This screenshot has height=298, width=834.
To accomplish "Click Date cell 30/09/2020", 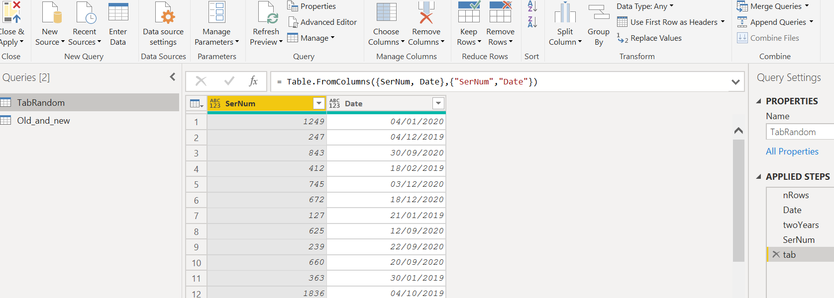I will (x=386, y=153).
